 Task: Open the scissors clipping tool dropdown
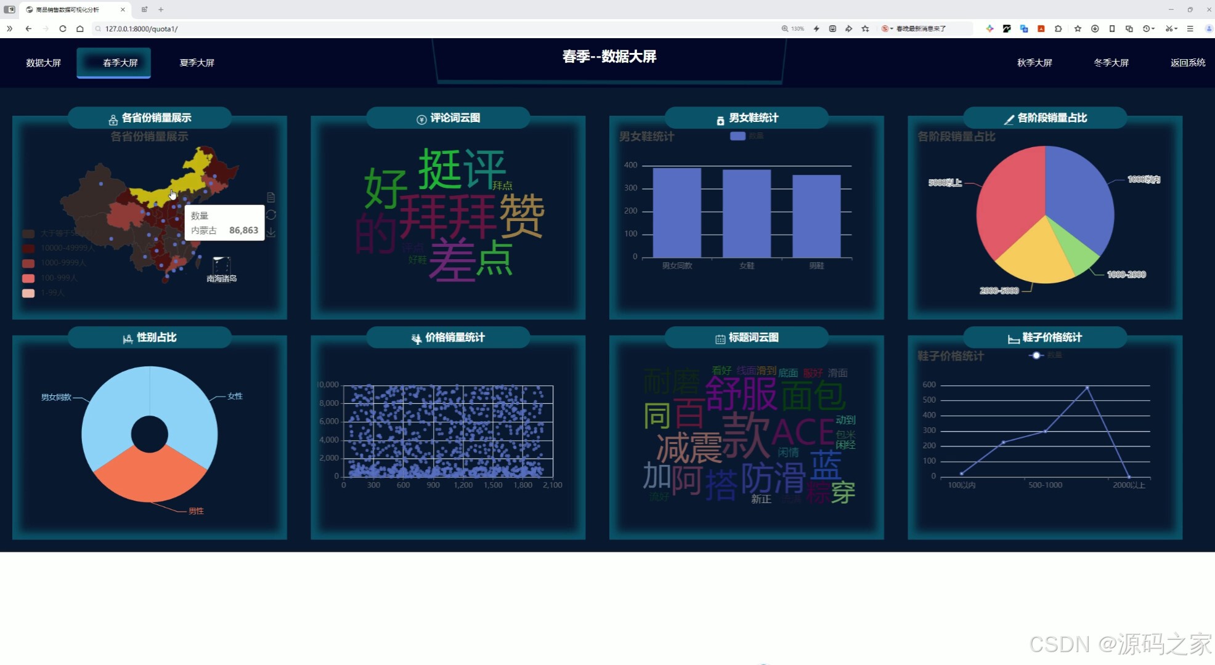tap(1172, 28)
